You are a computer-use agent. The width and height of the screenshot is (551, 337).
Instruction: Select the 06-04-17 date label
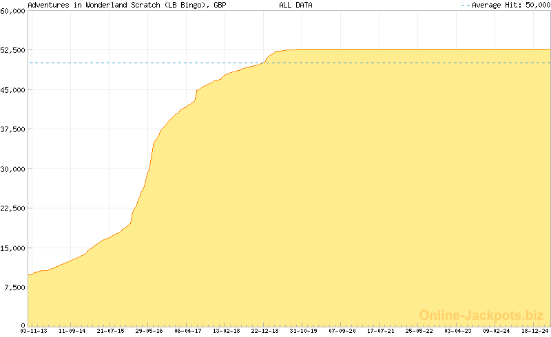(188, 331)
